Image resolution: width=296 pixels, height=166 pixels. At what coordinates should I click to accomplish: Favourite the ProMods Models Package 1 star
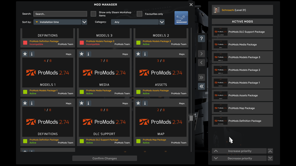[25, 54]
